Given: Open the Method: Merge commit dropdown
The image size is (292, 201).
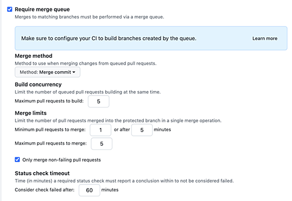Looking at the screenshot, I should (x=47, y=72).
